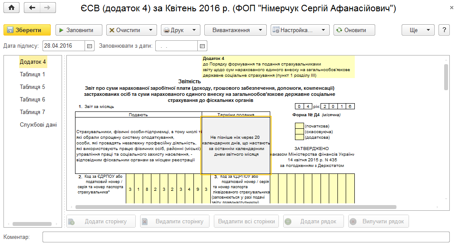Open the Очистити dropdown options

(151, 30)
